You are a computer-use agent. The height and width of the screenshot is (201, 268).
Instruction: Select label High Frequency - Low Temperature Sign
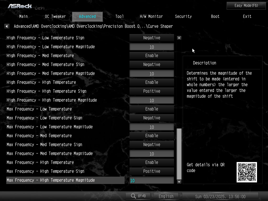[x=46, y=38]
